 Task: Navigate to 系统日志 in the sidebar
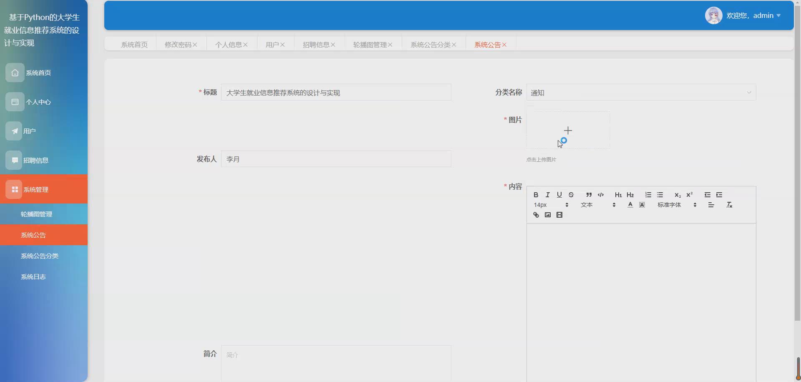(33, 276)
